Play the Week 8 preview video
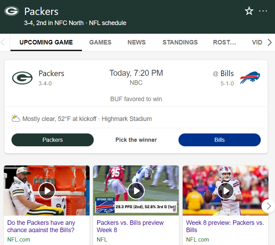Viewport: 275px width, 245px height. coord(226,191)
